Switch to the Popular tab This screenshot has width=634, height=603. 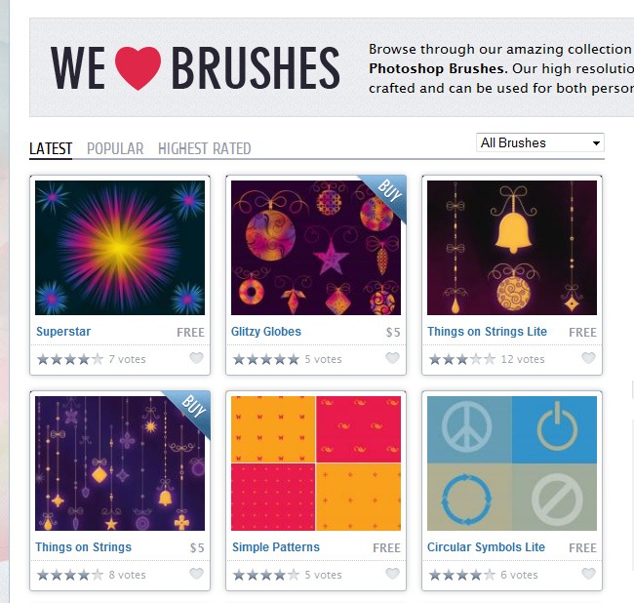click(115, 149)
